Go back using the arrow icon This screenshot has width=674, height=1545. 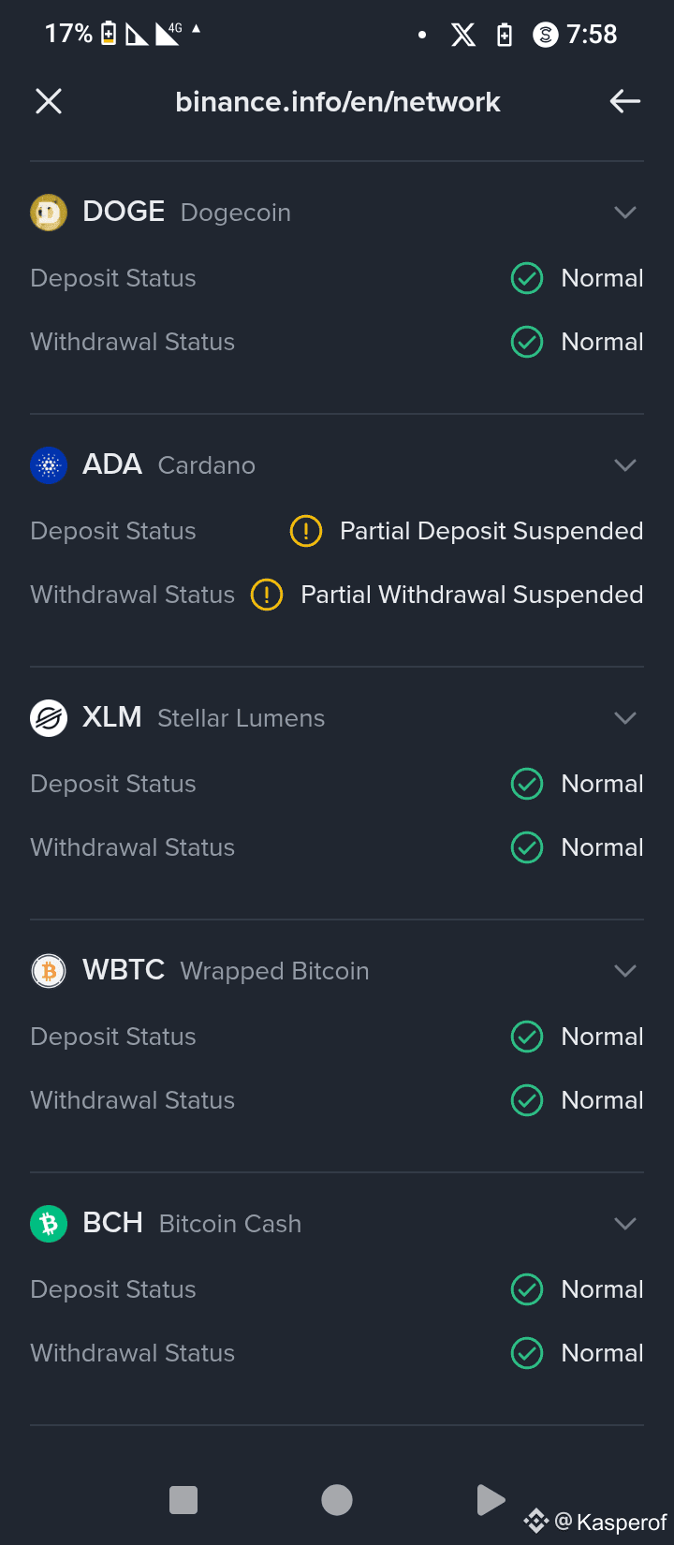(624, 101)
